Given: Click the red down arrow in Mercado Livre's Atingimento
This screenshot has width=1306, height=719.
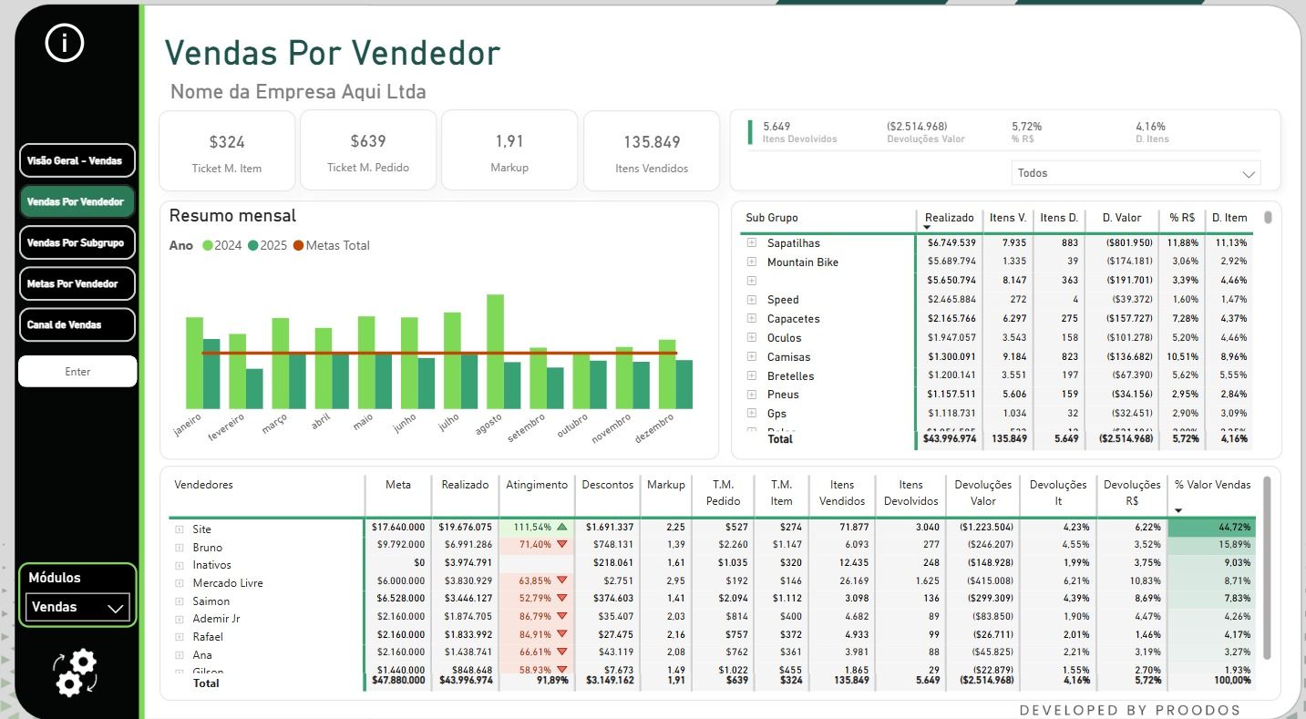Looking at the screenshot, I should click(562, 580).
